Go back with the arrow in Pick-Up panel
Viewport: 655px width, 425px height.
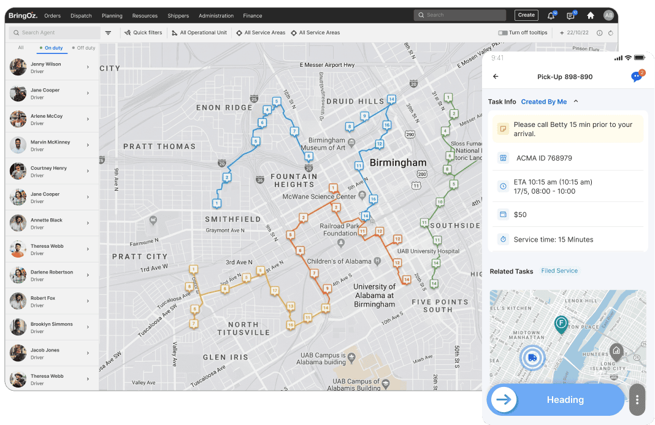(x=496, y=77)
